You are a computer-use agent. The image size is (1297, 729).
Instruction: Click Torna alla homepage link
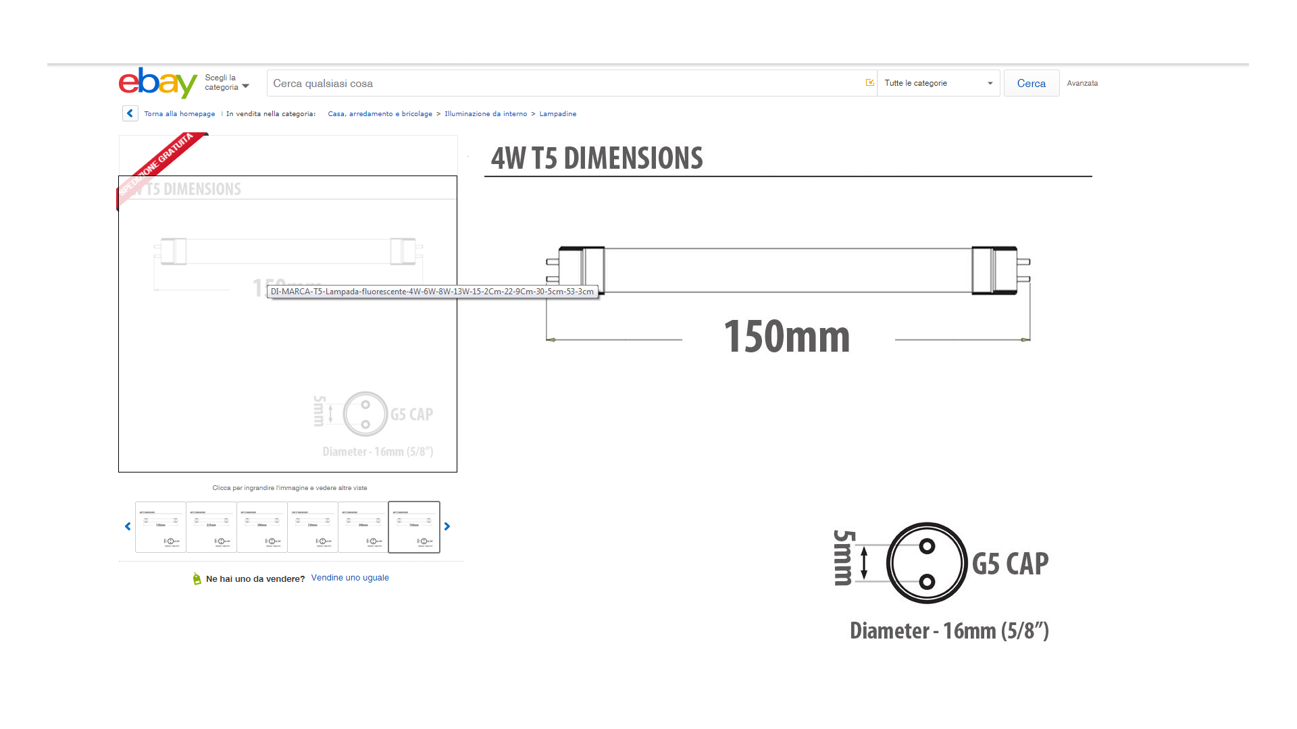[x=179, y=114]
